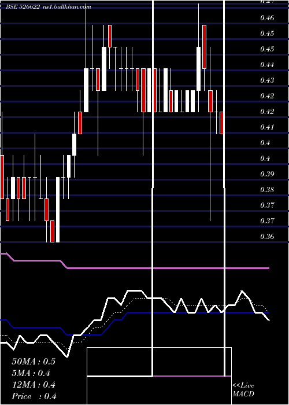
Task: Click the 0.39 price axis label
Action: point(267,174)
